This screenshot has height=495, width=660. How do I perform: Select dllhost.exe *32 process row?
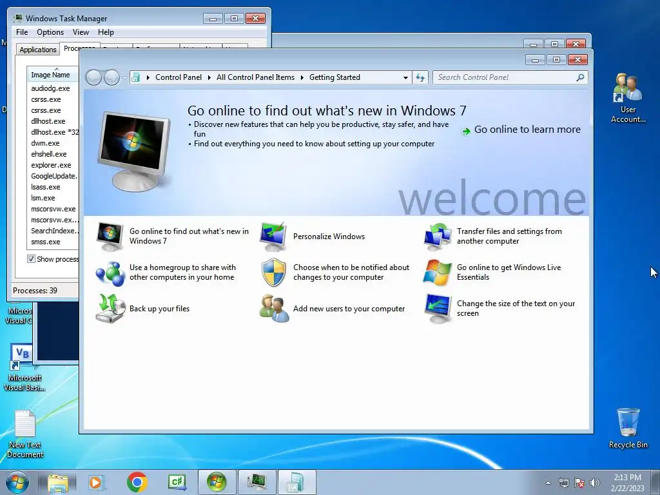pyautogui.click(x=53, y=132)
